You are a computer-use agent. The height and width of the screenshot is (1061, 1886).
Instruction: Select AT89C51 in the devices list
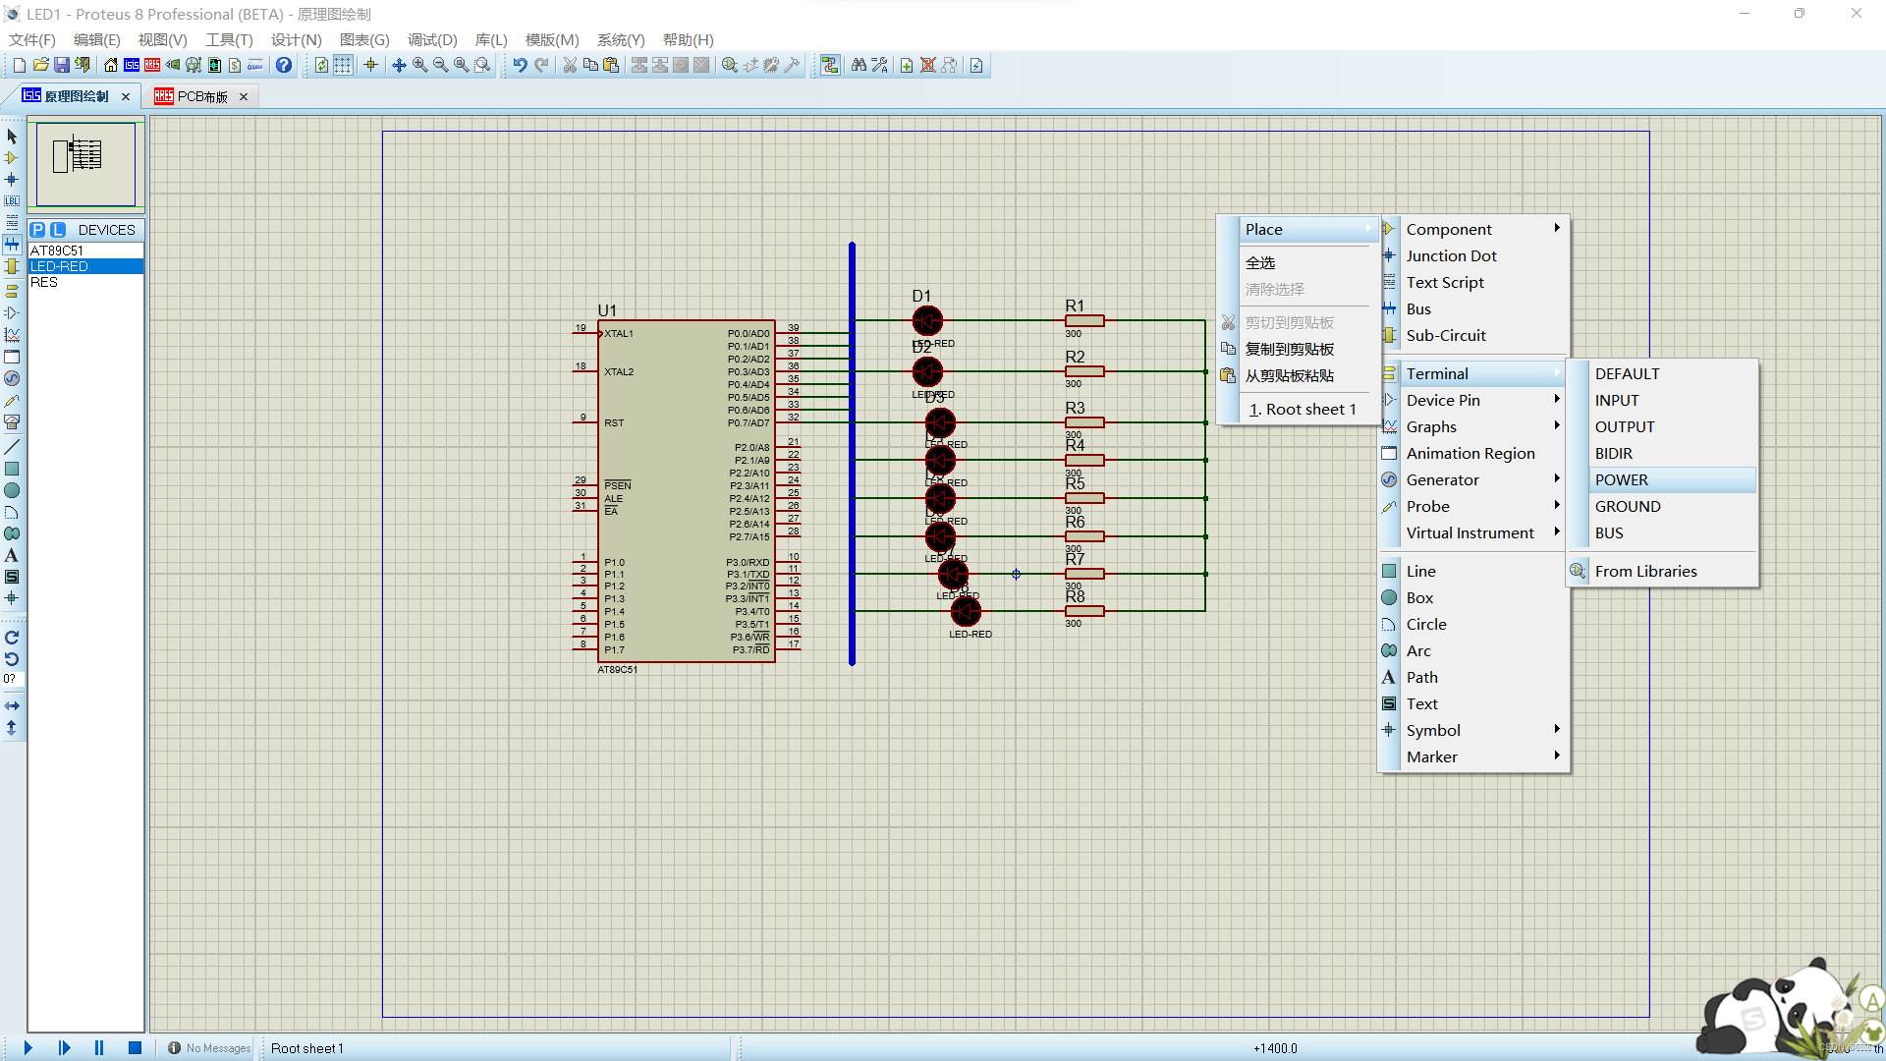[x=57, y=251]
